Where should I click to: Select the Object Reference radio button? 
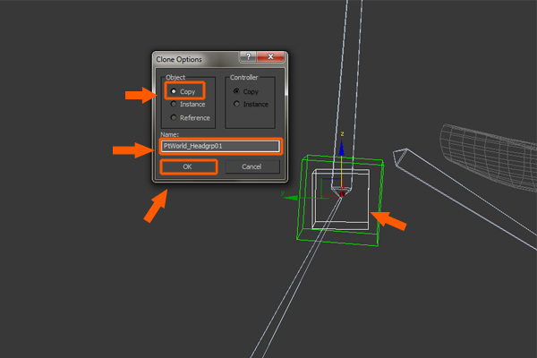174,117
